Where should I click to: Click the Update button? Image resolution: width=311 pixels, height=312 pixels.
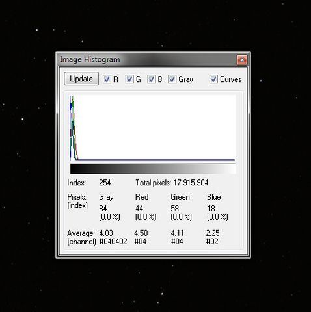81,79
